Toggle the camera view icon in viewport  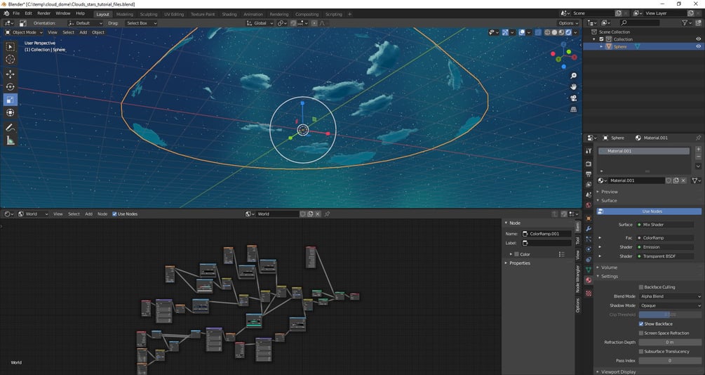573,98
